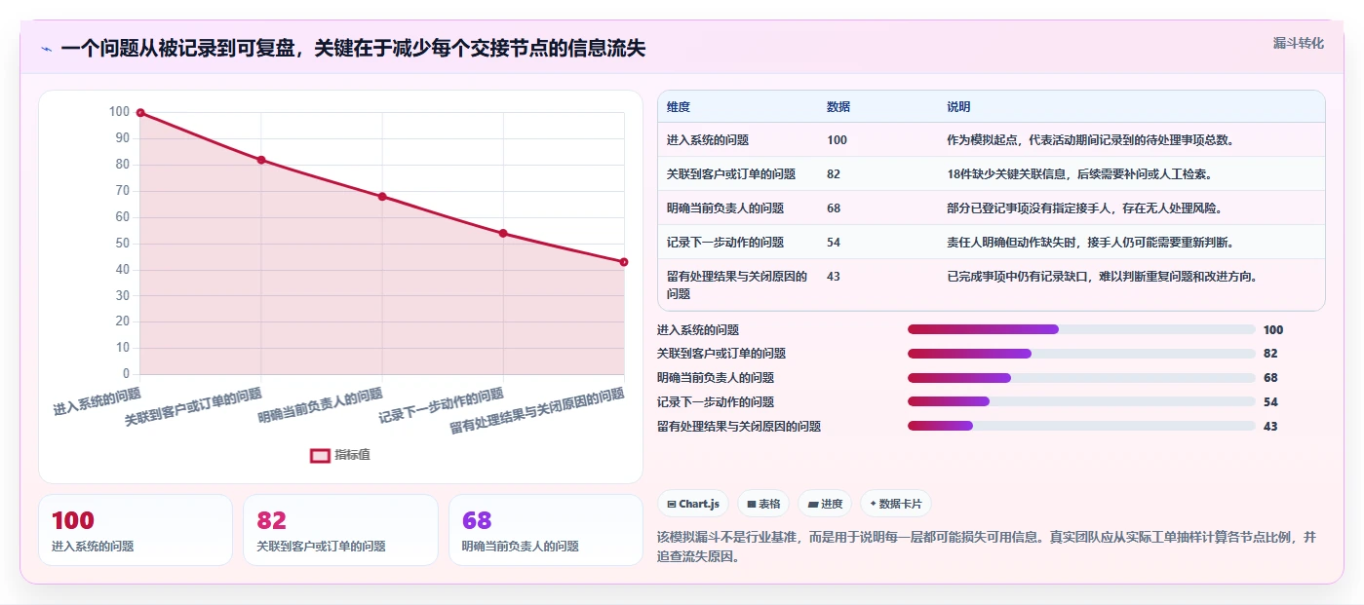Click table cell 明确当前负责人的问题
The width and height of the screenshot is (1364, 605).
pyautogui.click(x=725, y=208)
